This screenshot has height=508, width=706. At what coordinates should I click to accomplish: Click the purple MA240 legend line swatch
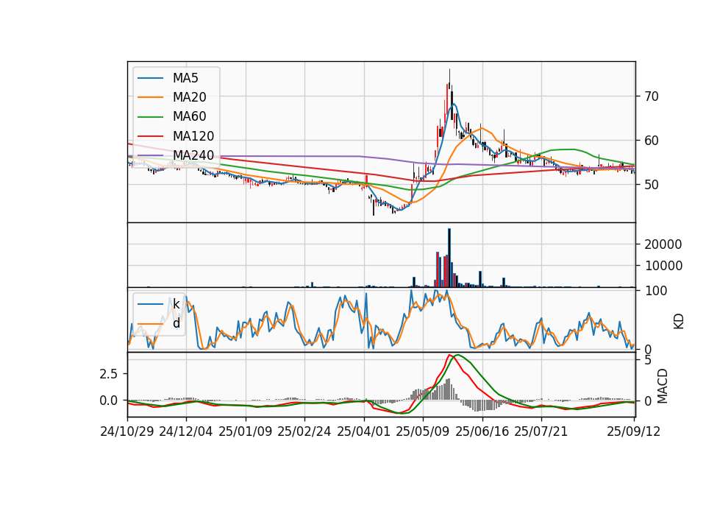pos(150,155)
